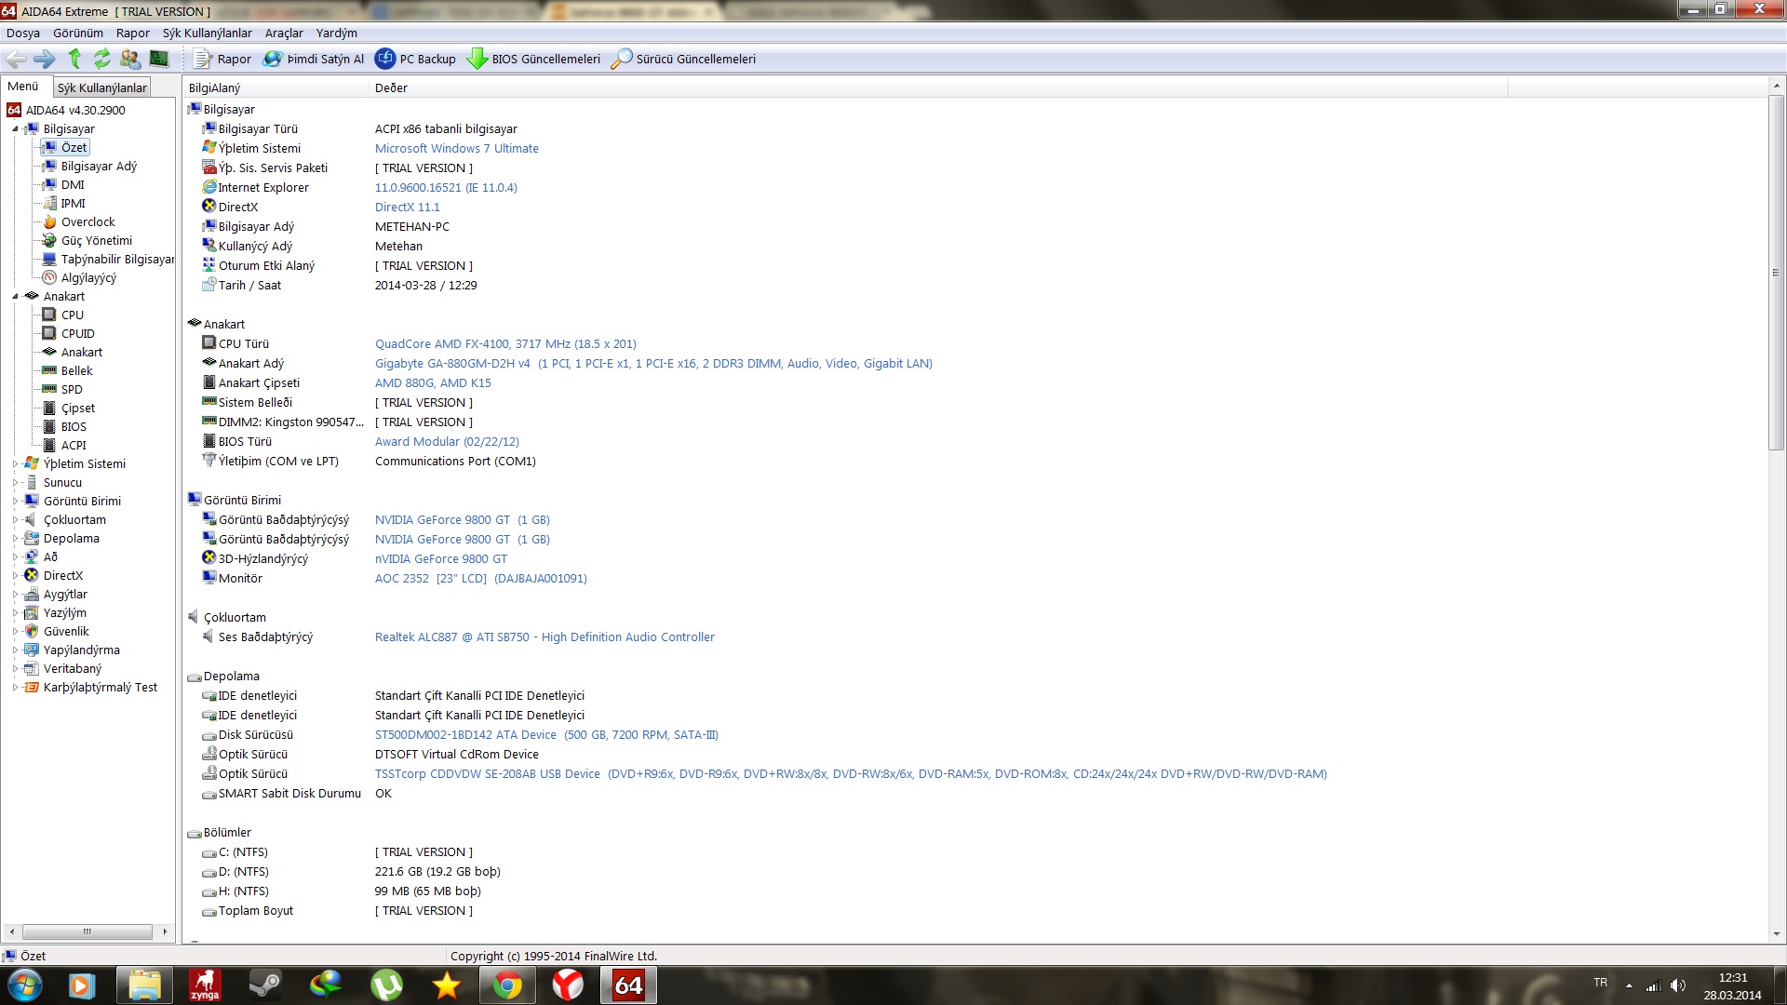Click the BilgiAlaný column header
Screen dimensions: 1787x1005
276,87
